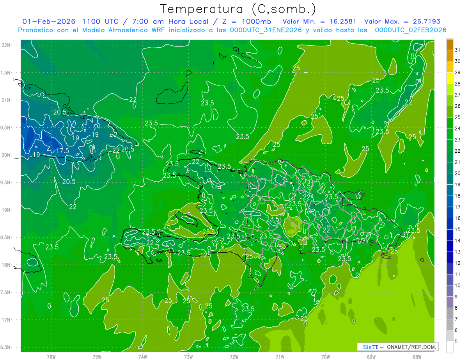The height and width of the screenshot is (362, 468).
Task: Click the "71W" longitude axis label
Action: click(x=280, y=357)
